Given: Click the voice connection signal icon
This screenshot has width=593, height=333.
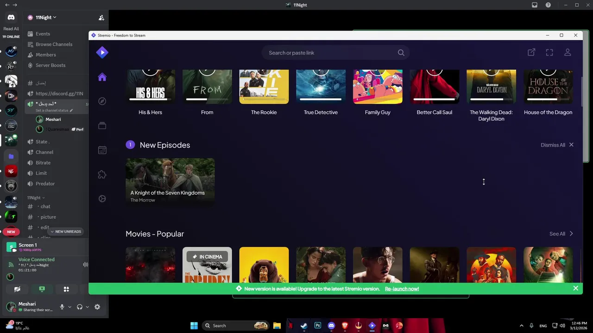Looking at the screenshot, I should [11, 265].
